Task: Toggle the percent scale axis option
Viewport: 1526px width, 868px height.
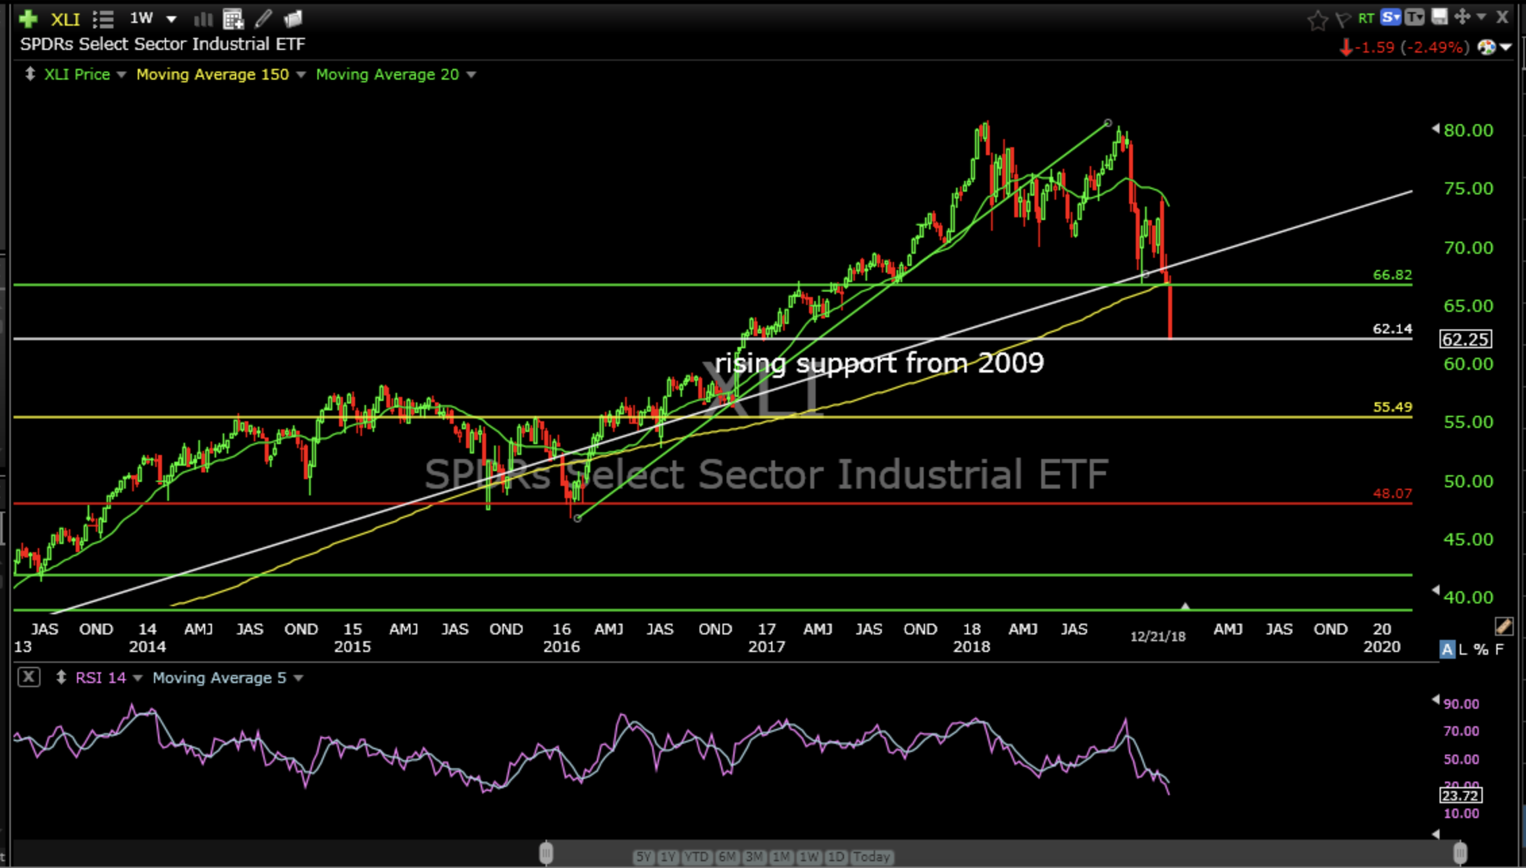Action: 1481,649
